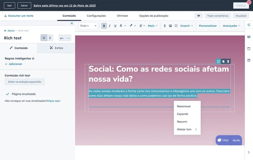Select the sidebar Conteúdo tab

[x=19, y=48]
